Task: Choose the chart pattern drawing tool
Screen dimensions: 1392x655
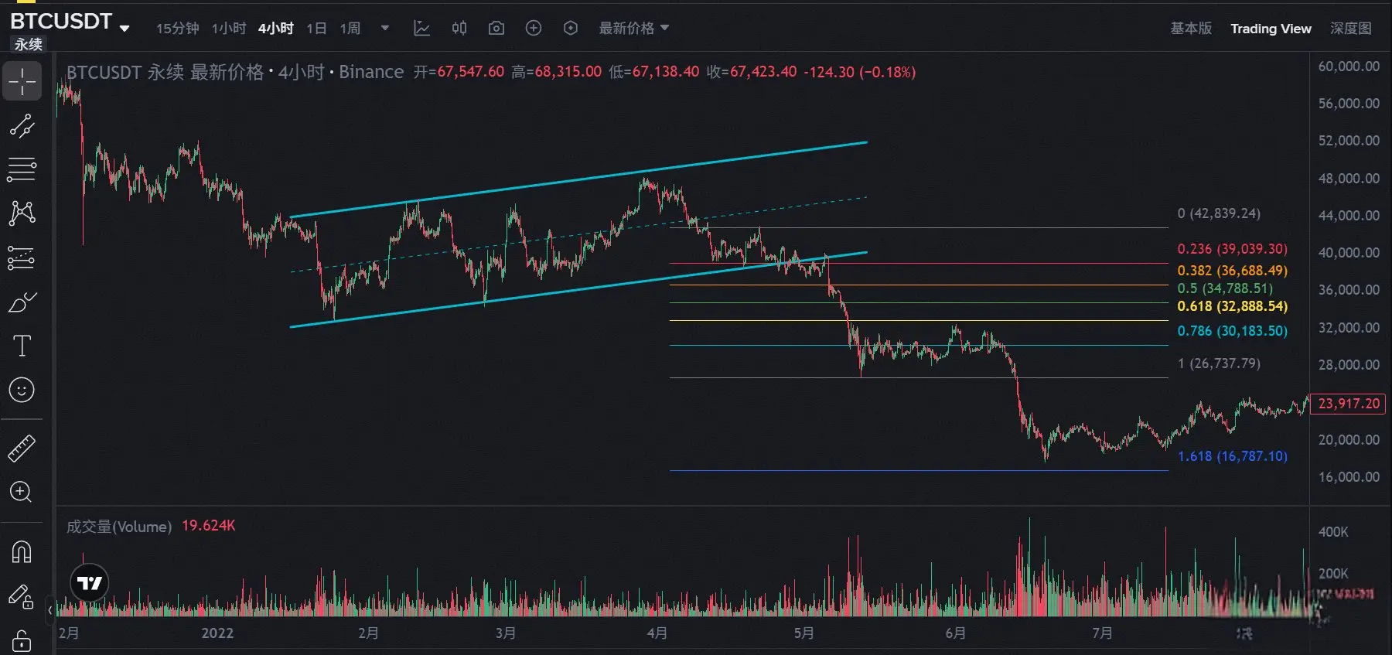Action: coord(22,213)
